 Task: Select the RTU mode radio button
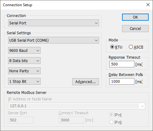click(x=112, y=47)
